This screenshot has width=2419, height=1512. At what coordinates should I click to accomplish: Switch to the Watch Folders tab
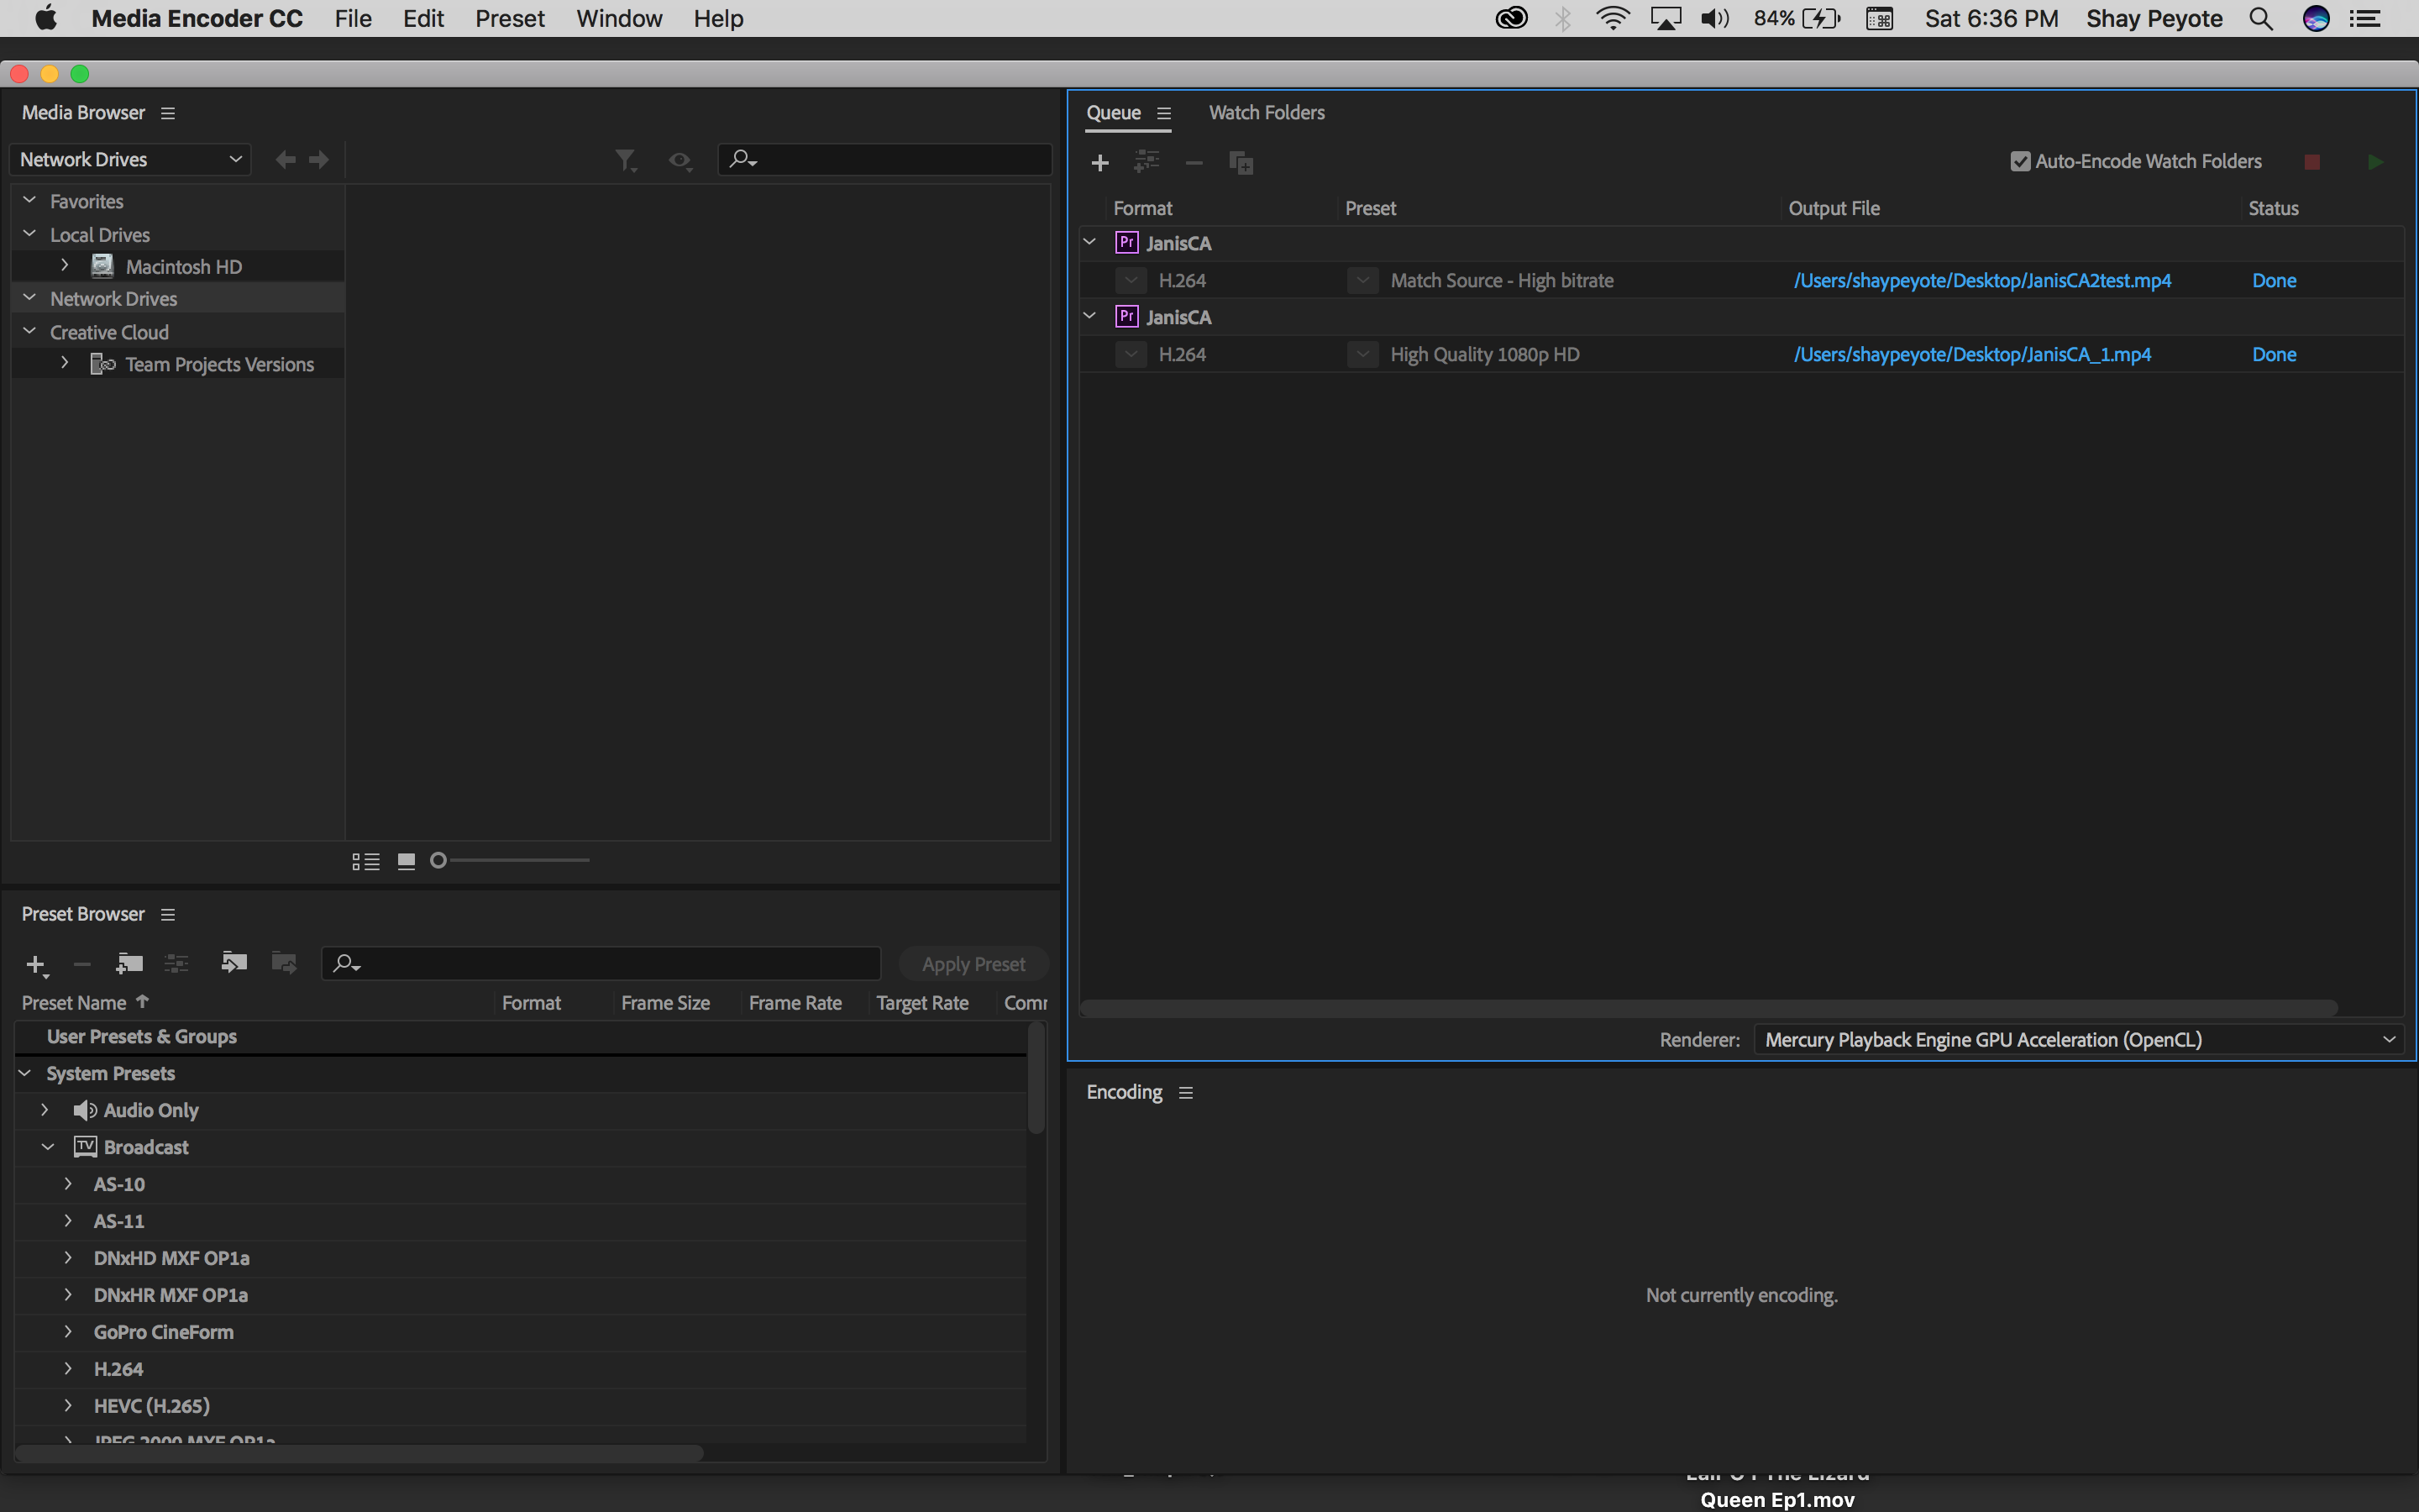[1267, 112]
